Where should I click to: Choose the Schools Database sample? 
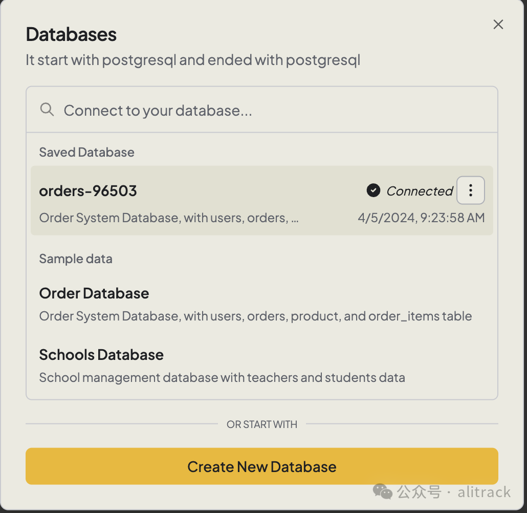coord(101,355)
